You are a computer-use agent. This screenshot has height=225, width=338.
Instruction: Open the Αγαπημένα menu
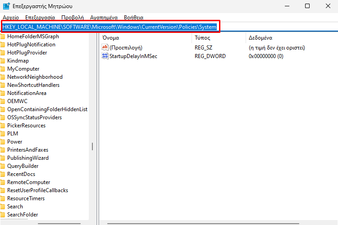104,18
